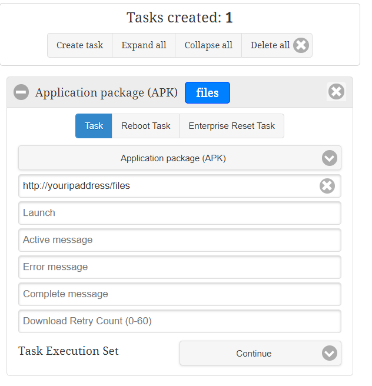Click the Error message field
This screenshot has width=372, height=386.
coord(180,267)
